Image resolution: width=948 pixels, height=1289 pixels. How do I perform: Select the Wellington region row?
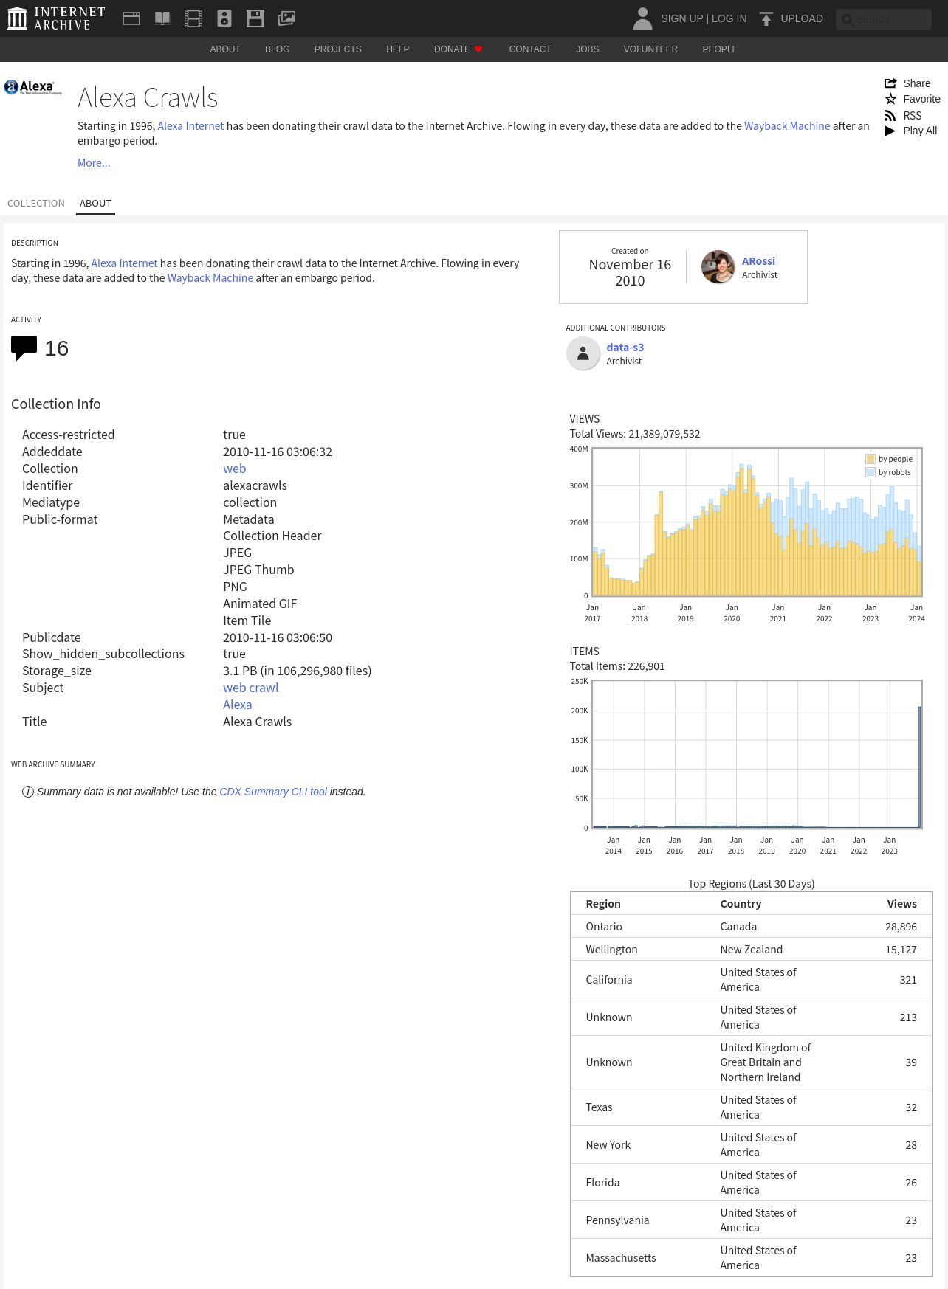pos(751,950)
